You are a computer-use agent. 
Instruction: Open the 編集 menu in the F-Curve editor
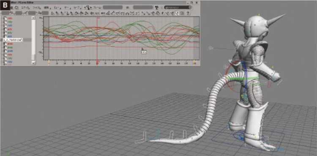[46, 8]
